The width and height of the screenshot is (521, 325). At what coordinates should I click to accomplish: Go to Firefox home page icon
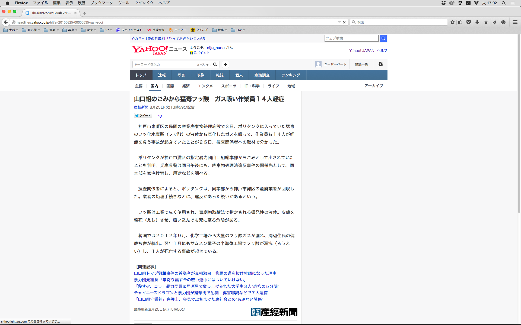(x=486, y=22)
